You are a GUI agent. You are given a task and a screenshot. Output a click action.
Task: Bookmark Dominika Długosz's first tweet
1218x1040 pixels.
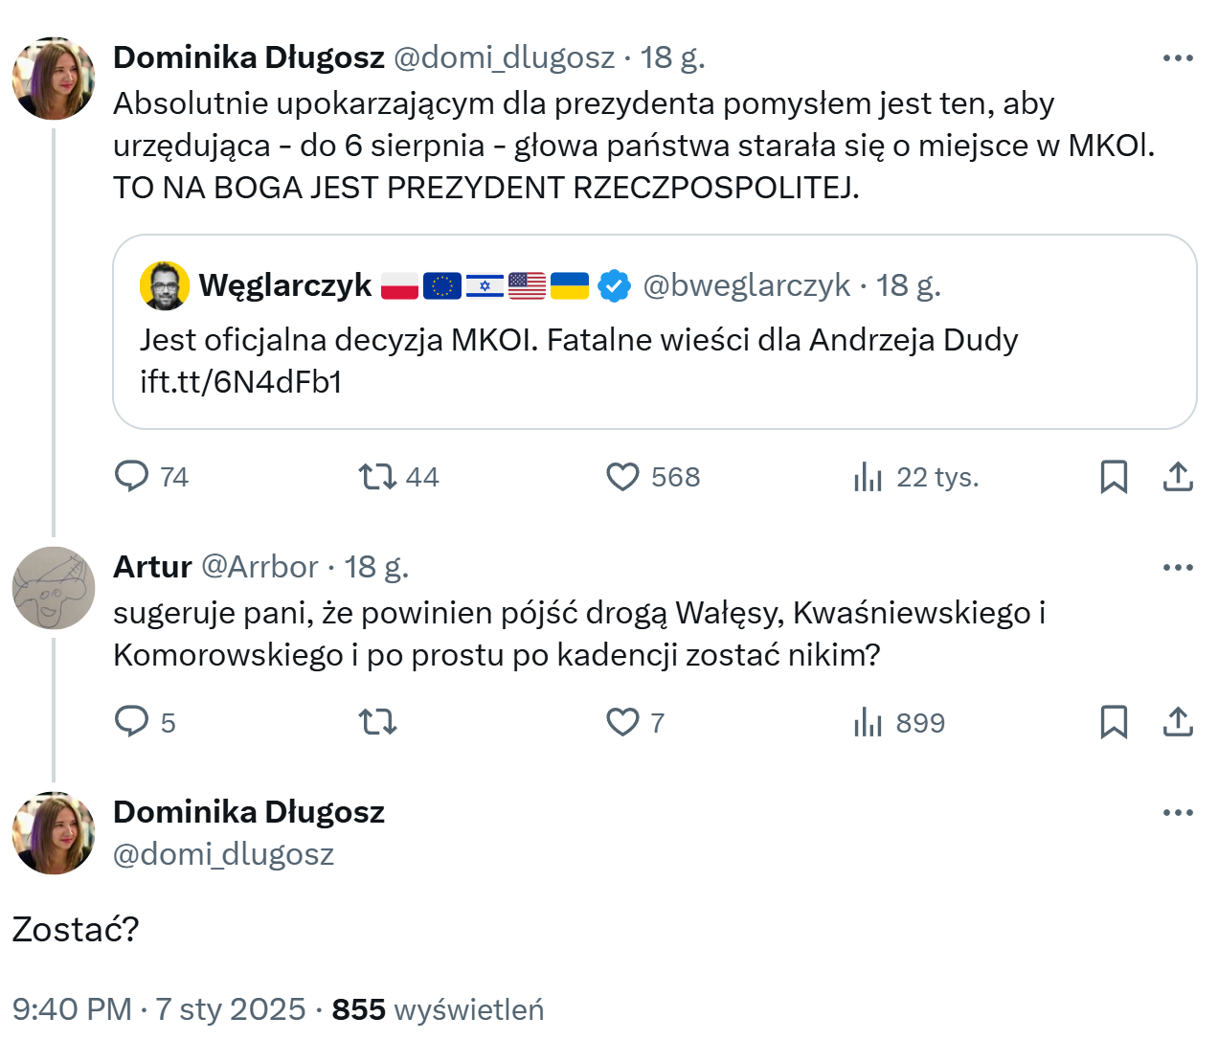(x=1114, y=476)
